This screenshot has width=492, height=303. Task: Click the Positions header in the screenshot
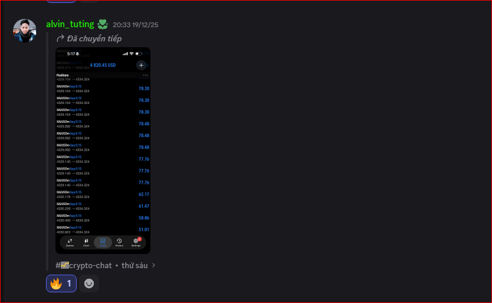point(63,75)
